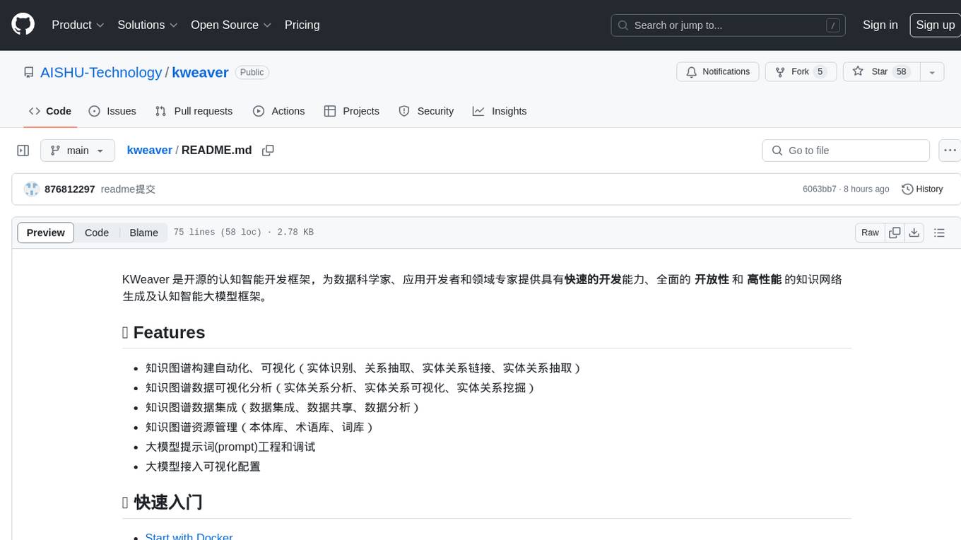Switch to the Actions tab

point(278,111)
